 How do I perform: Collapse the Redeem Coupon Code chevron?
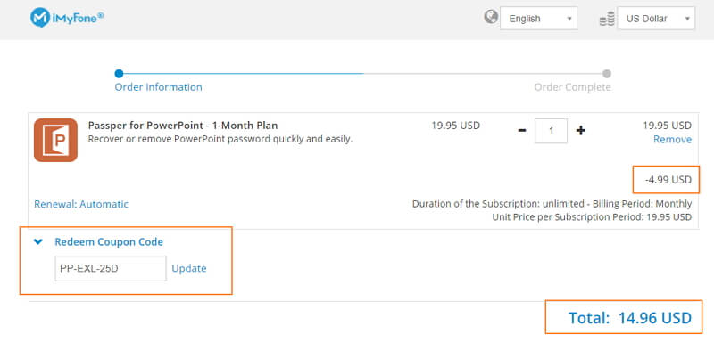pyautogui.click(x=38, y=242)
